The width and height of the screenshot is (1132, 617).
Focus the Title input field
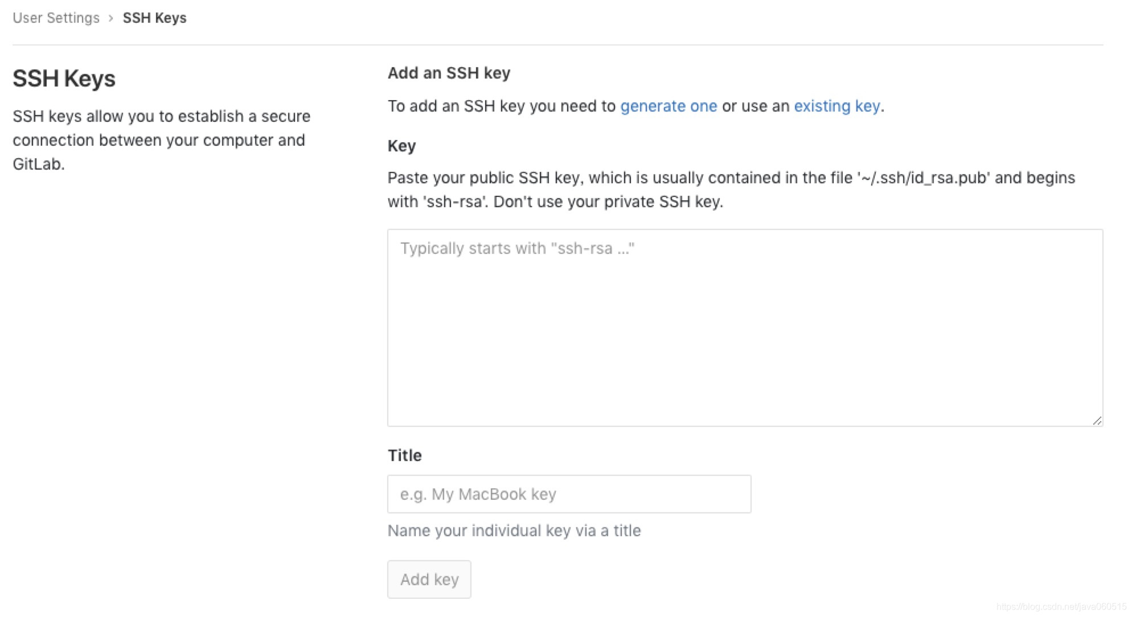[569, 494]
